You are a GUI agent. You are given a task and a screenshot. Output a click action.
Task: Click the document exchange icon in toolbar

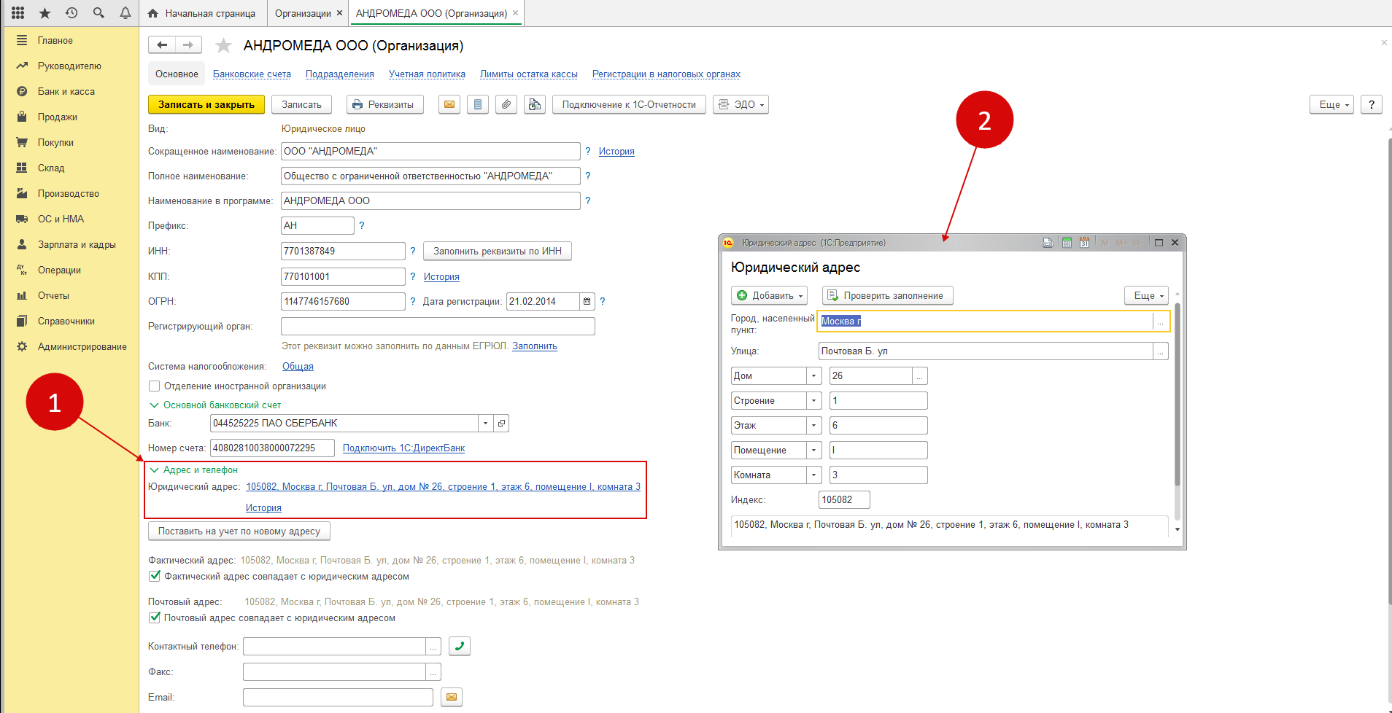click(535, 105)
